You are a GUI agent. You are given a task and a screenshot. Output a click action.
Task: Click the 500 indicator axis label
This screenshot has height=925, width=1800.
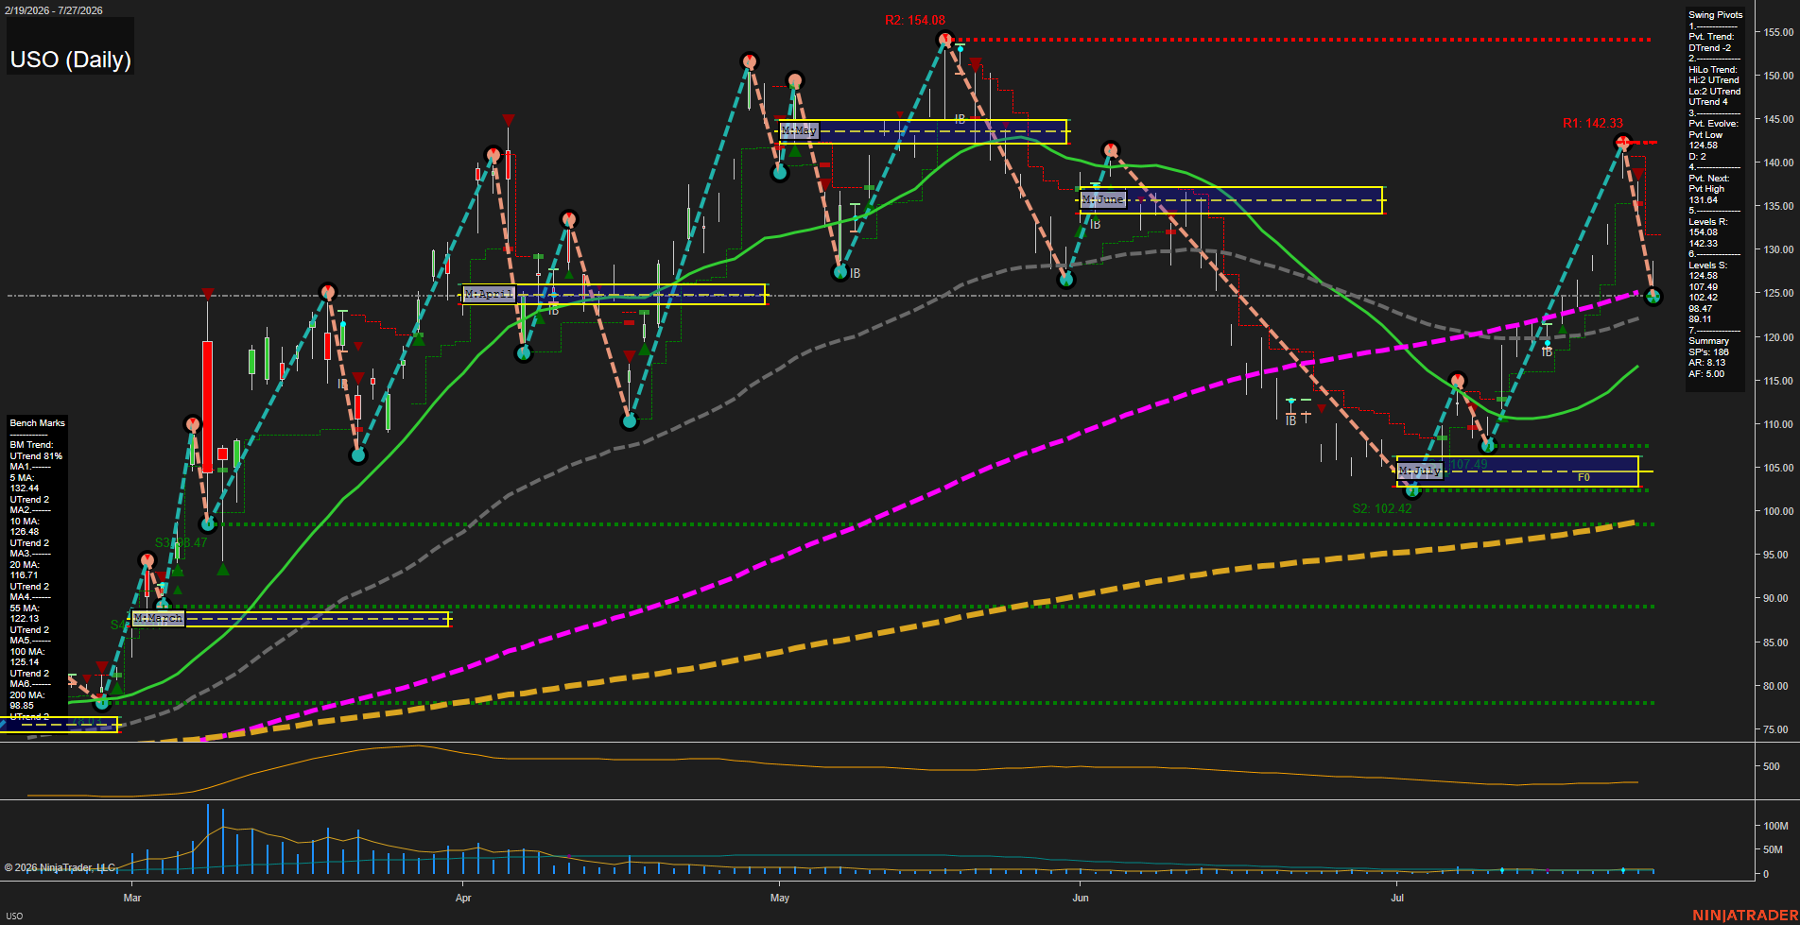[x=1772, y=767]
